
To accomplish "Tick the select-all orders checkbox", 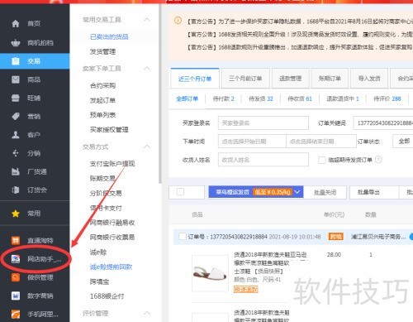I will (x=181, y=192).
